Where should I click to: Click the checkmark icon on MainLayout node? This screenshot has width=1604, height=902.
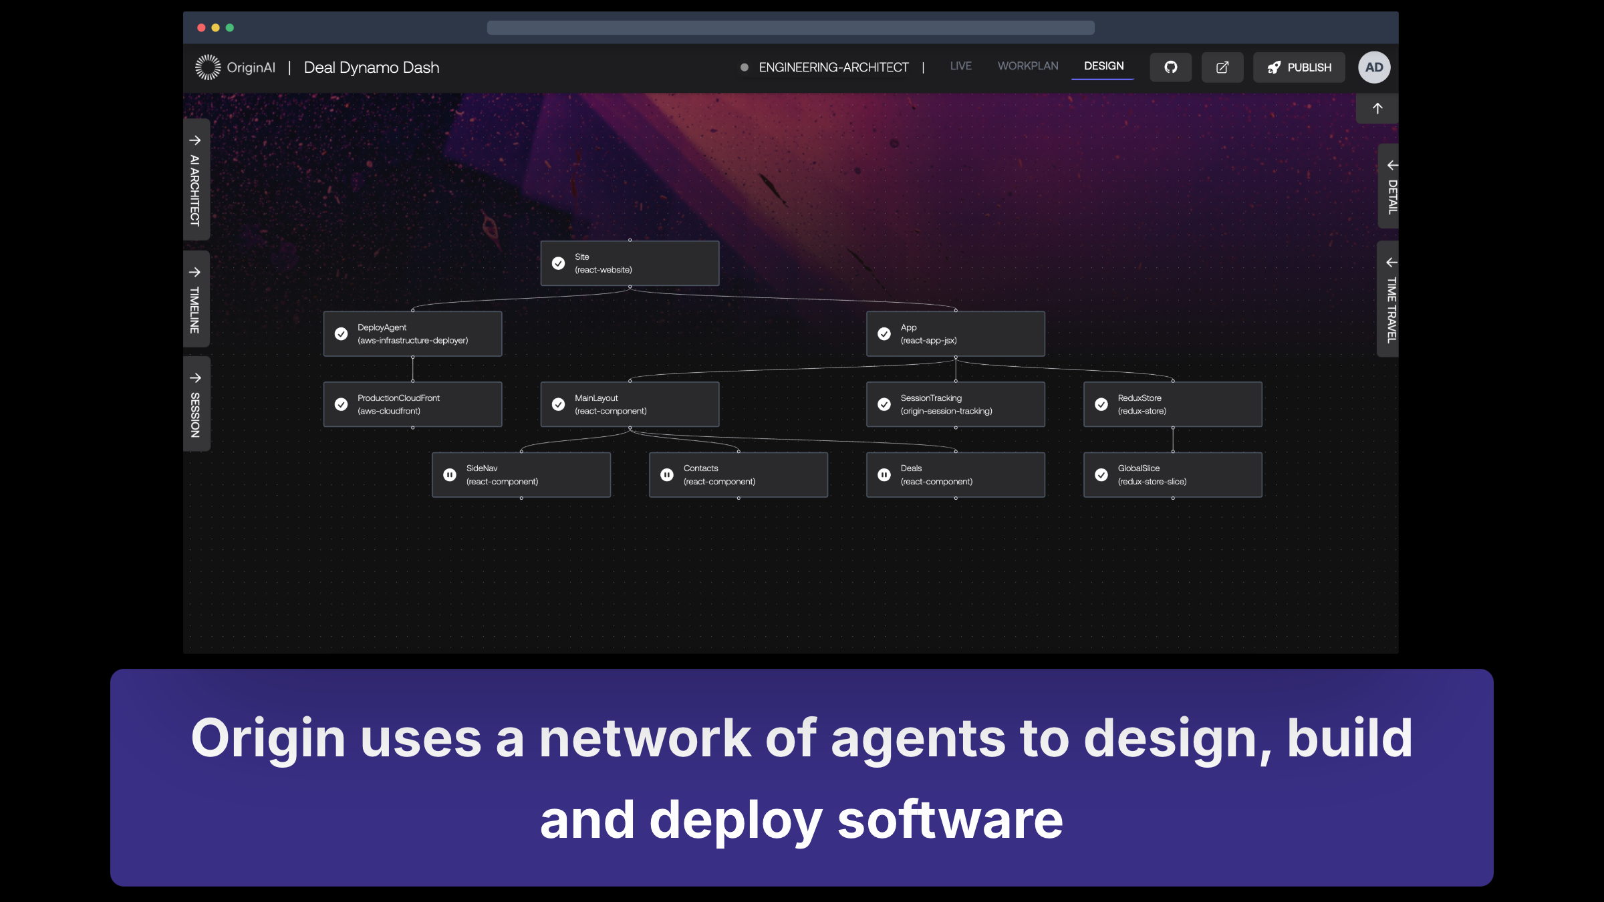[558, 404]
